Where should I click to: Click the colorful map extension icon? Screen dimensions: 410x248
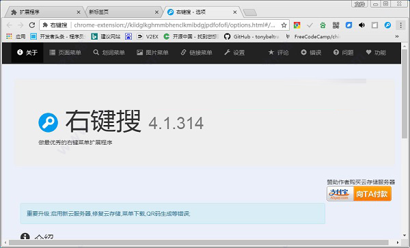(297, 25)
